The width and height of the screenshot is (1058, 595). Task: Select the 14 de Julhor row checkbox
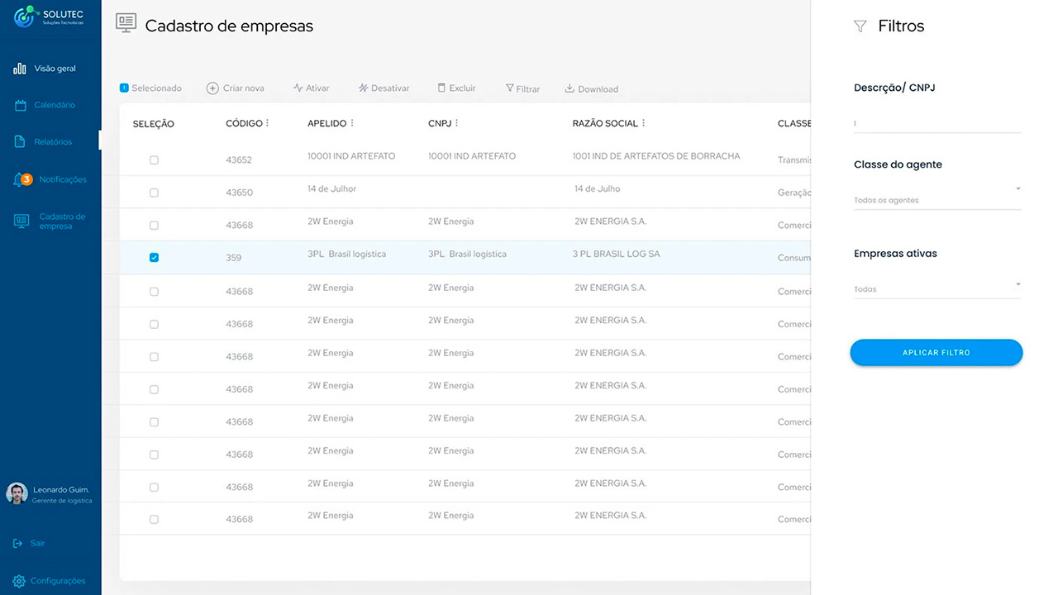[154, 193]
